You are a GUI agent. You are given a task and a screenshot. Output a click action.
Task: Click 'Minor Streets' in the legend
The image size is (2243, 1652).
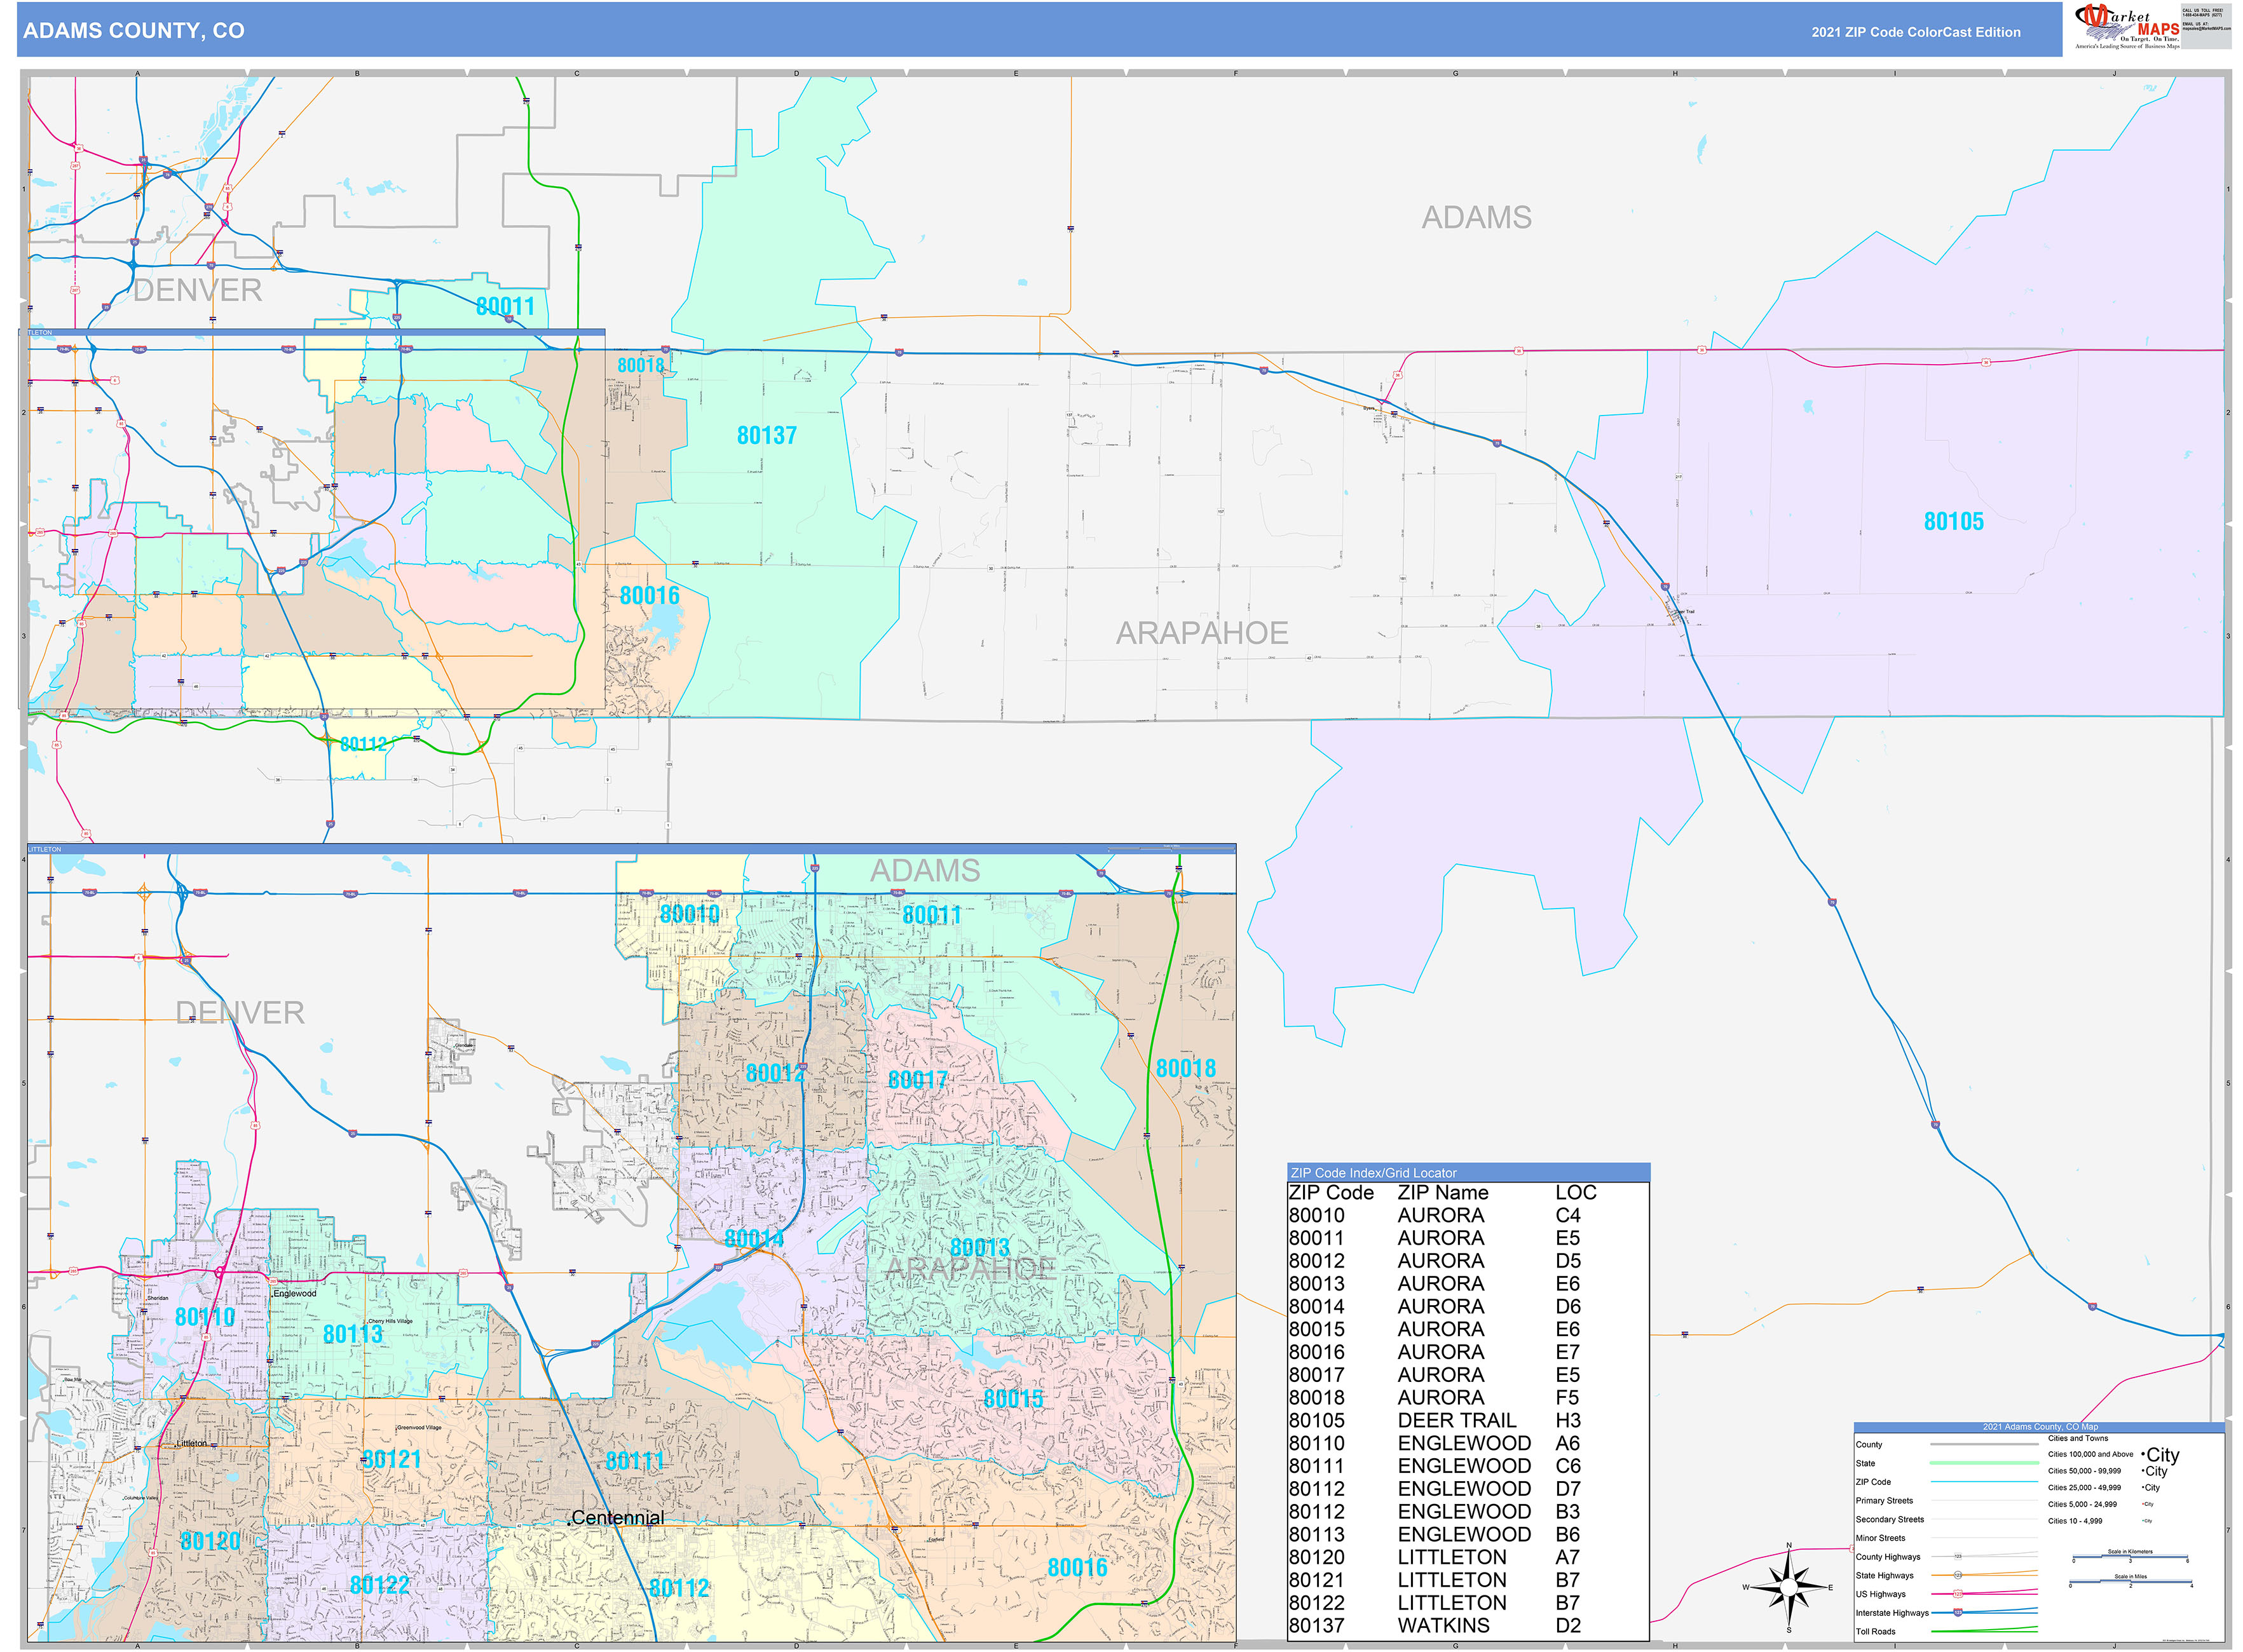click(1880, 1539)
